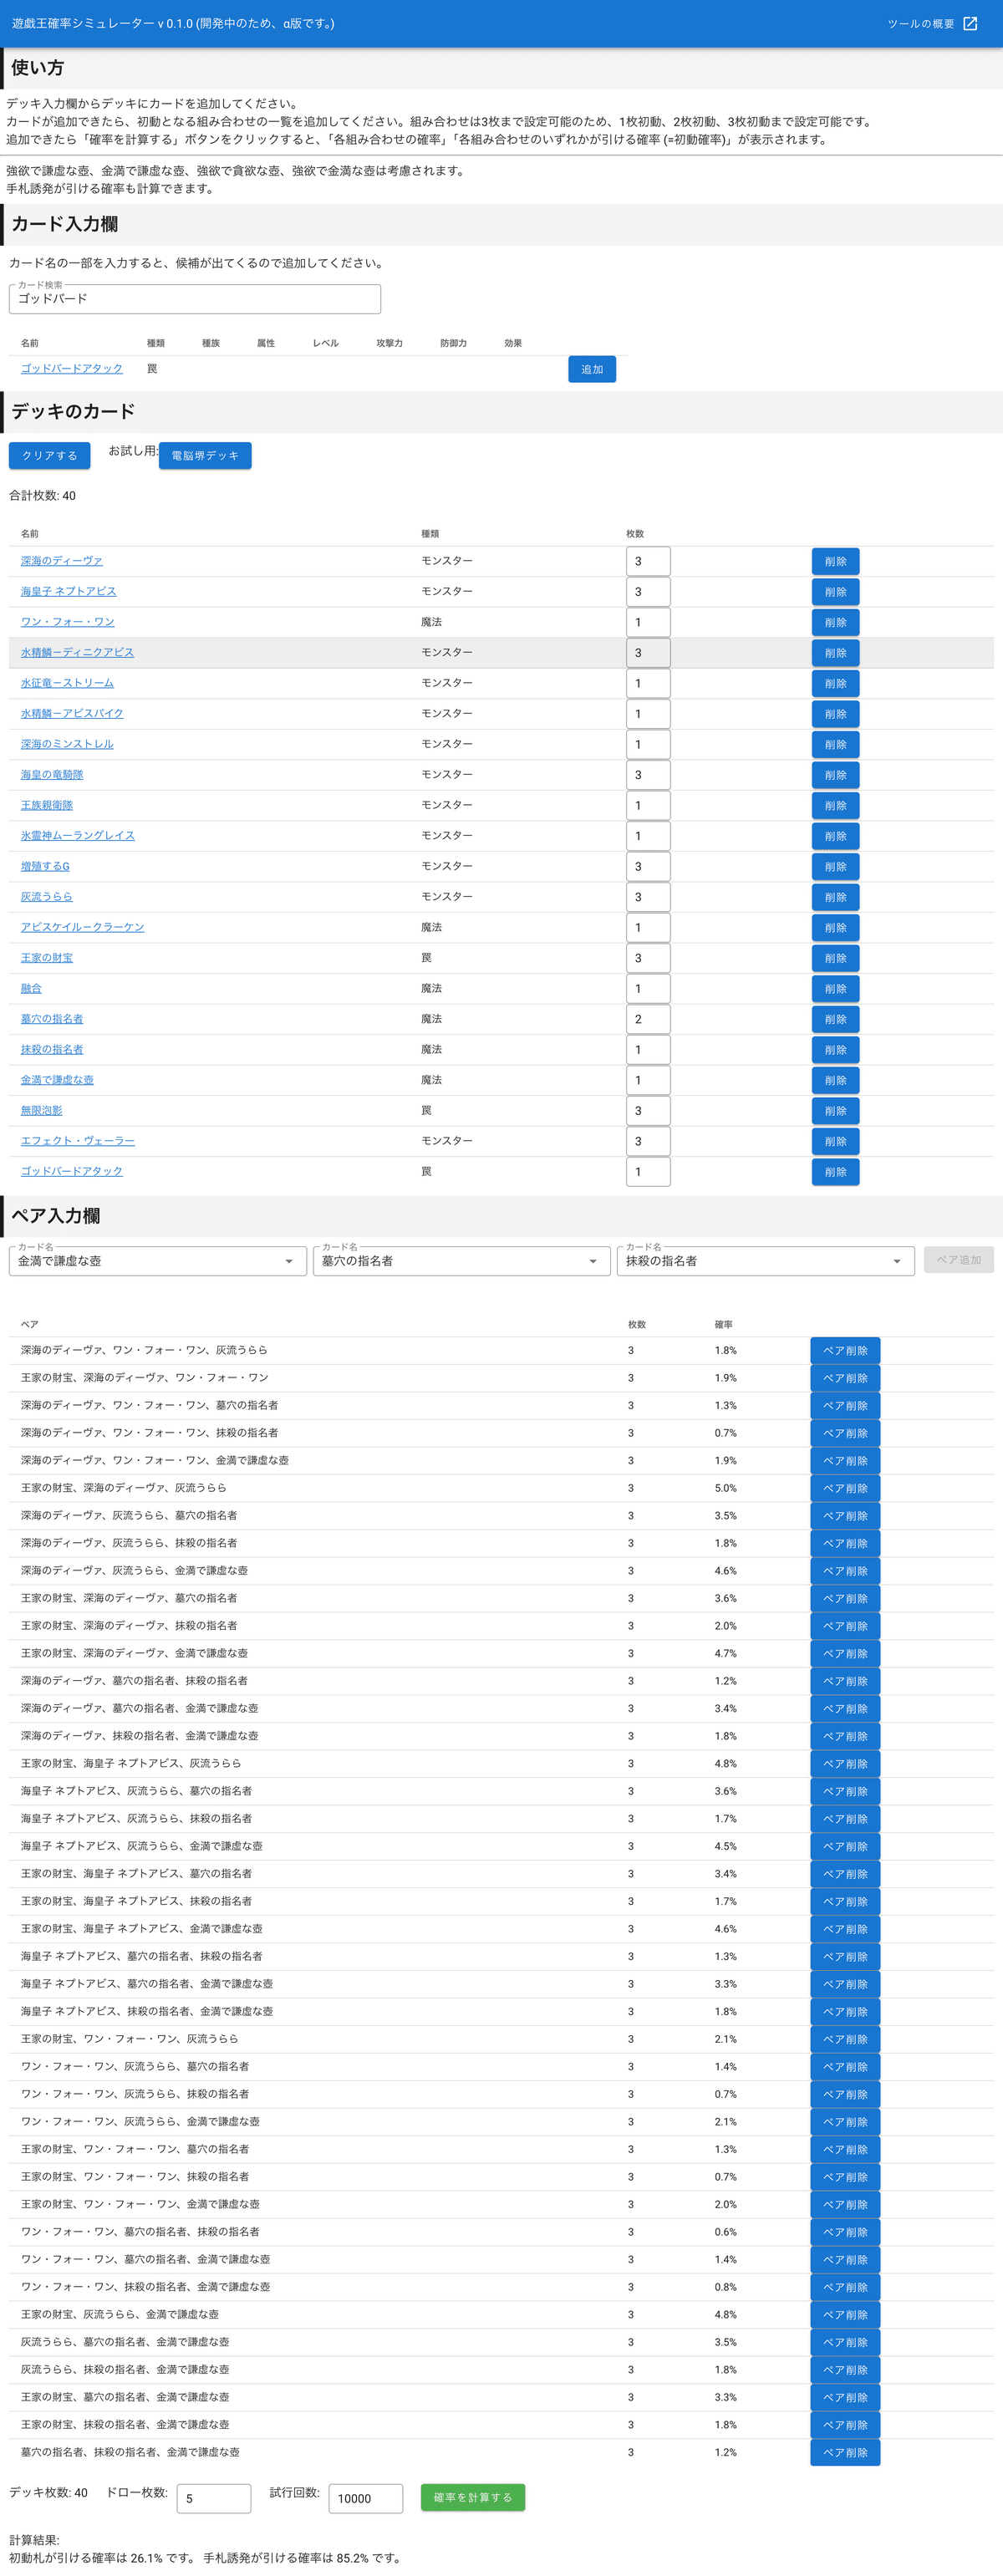Open the 増殖するG card link
The width and height of the screenshot is (1003, 2576).
pyautogui.click(x=45, y=866)
